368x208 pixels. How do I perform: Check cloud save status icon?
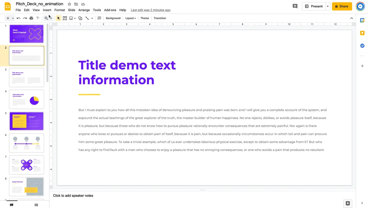pos(83,4)
